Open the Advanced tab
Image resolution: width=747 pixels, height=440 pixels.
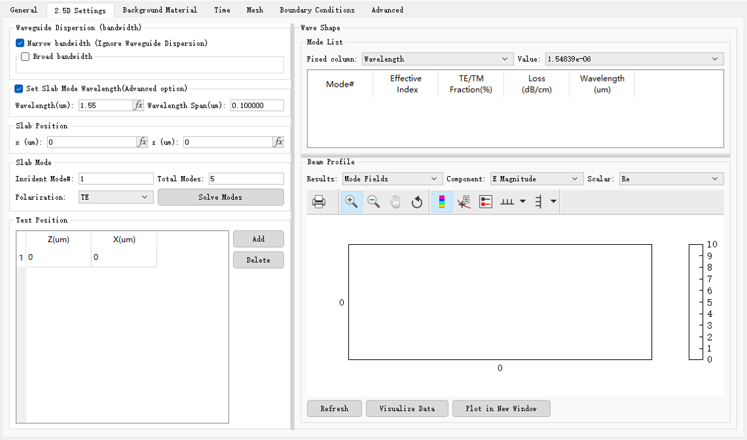387,10
